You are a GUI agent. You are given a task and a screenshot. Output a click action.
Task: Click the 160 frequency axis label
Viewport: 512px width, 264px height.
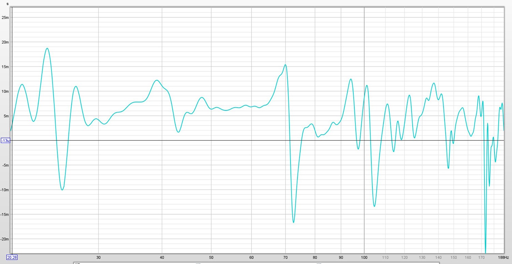[x=468, y=257]
